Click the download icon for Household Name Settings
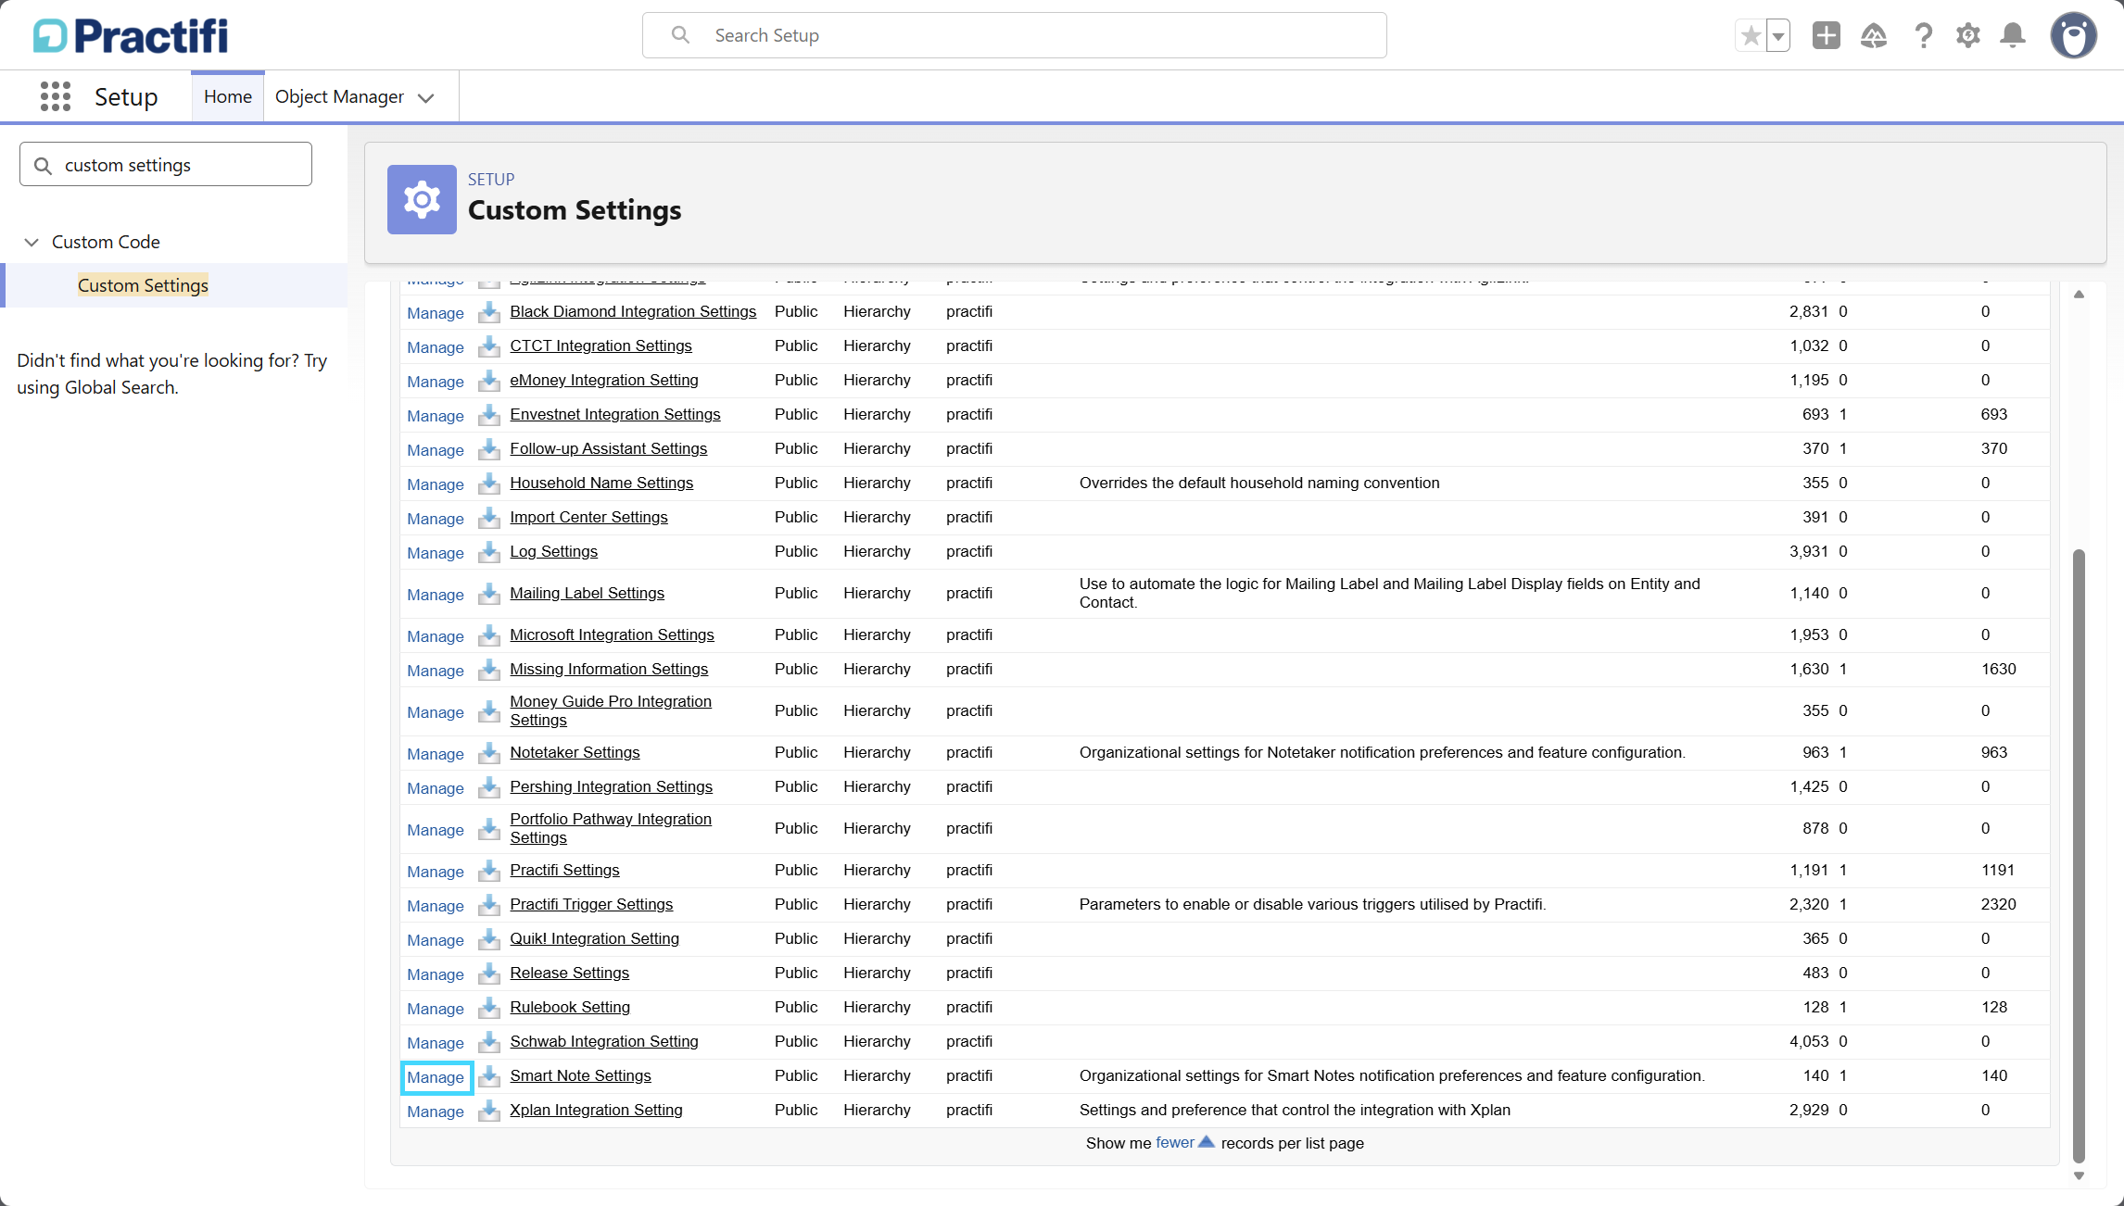 (x=489, y=484)
